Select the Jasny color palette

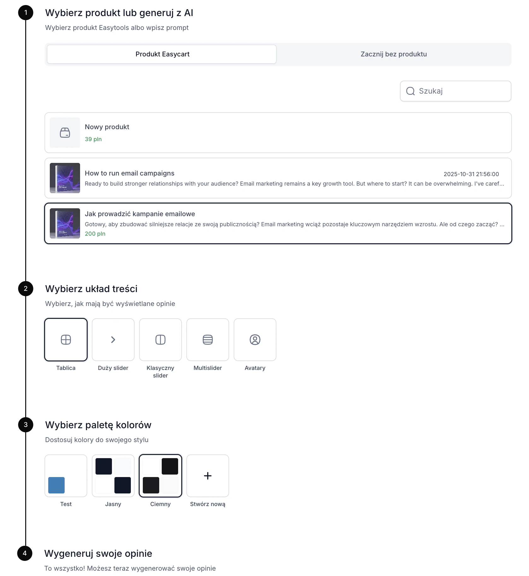pos(113,476)
